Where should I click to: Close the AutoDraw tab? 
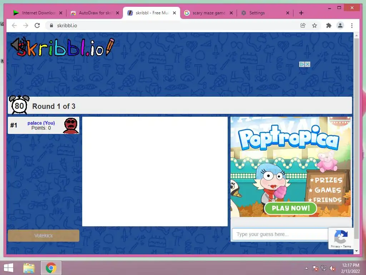click(118, 13)
